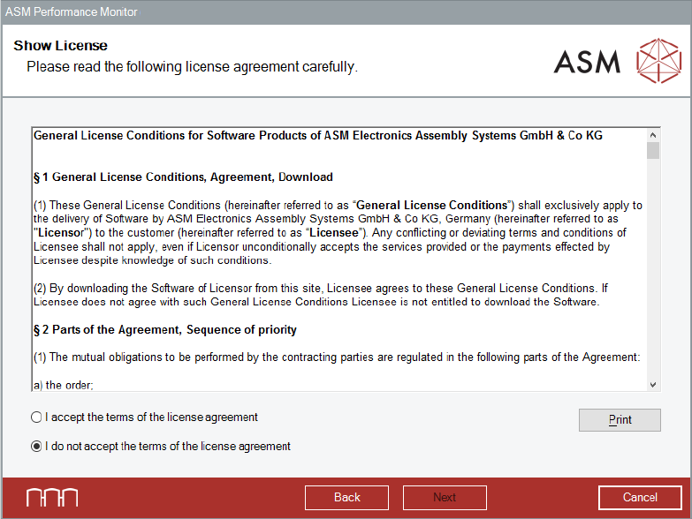Click the ASM wordmark in the header
The height and width of the screenshot is (519, 692).
587,61
